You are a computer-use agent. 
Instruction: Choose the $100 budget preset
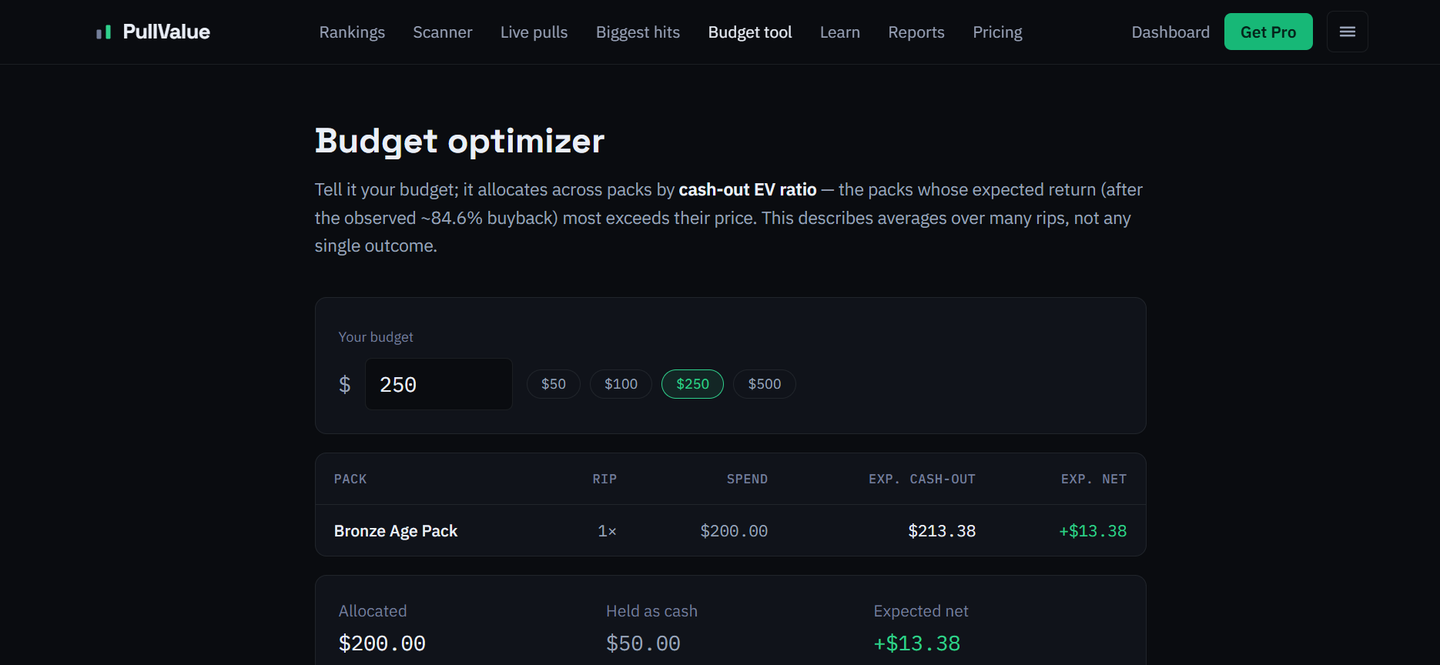pyautogui.click(x=621, y=384)
